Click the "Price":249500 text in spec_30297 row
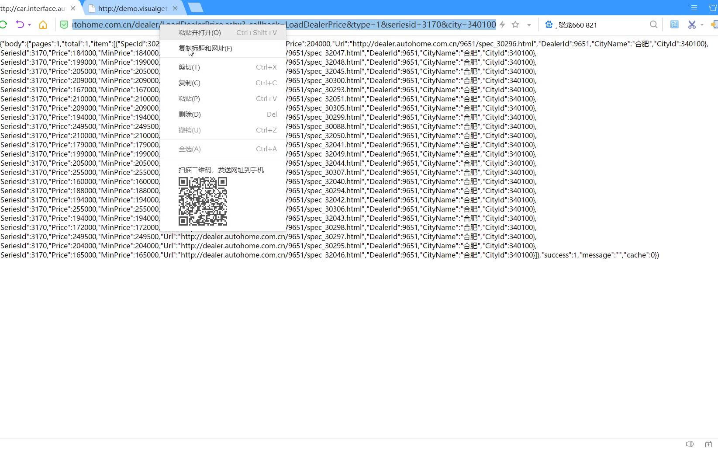This screenshot has width=718, height=449. (x=74, y=237)
